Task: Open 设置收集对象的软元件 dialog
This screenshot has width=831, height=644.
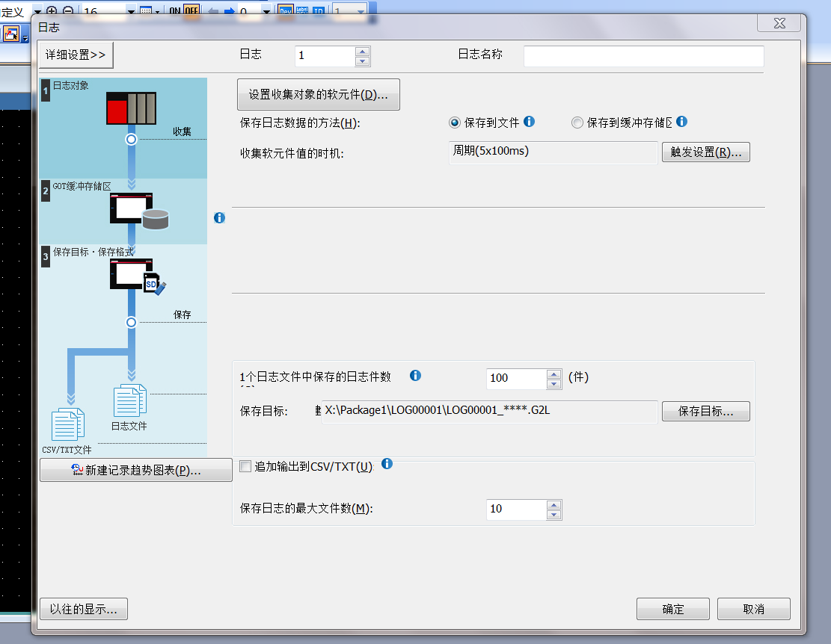Action: (318, 95)
